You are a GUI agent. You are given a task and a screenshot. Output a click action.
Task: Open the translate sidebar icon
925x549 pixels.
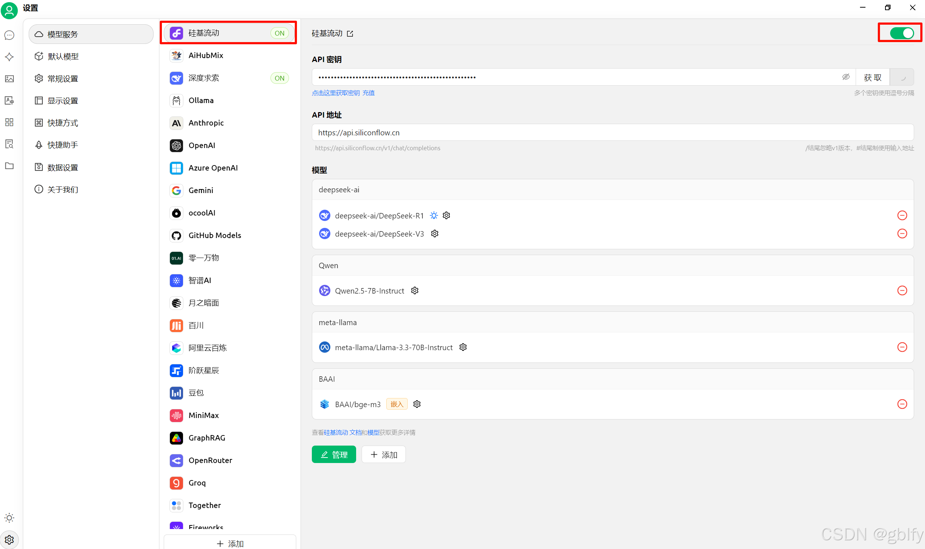(9, 101)
